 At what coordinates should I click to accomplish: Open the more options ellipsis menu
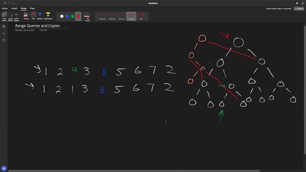(x=14, y=3)
